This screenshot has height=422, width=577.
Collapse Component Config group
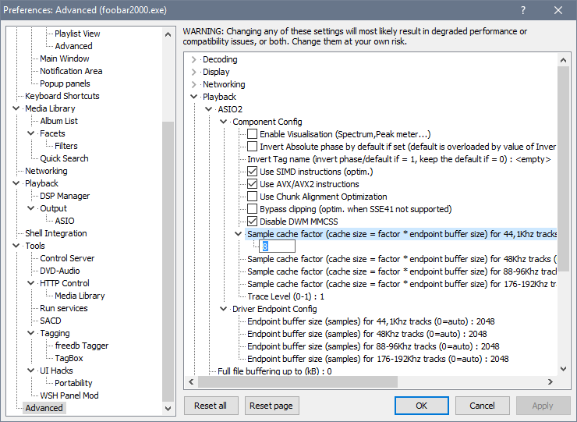coord(223,122)
